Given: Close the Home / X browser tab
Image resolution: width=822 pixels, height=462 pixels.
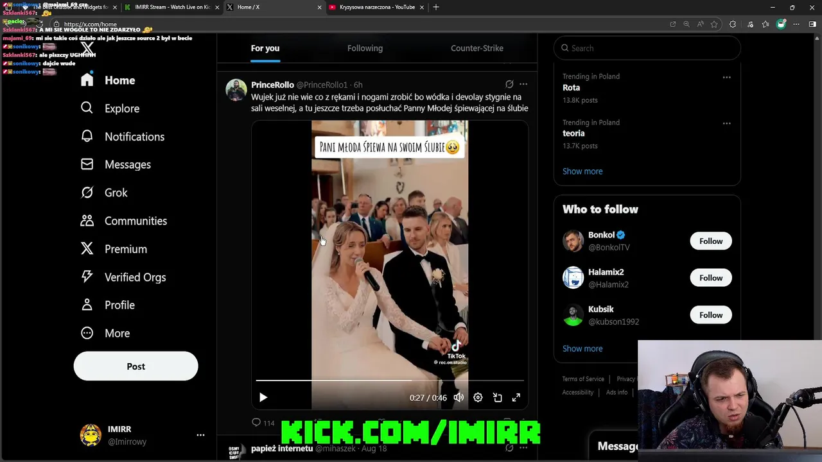Looking at the screenshot, I should click(x=319, y=7).
